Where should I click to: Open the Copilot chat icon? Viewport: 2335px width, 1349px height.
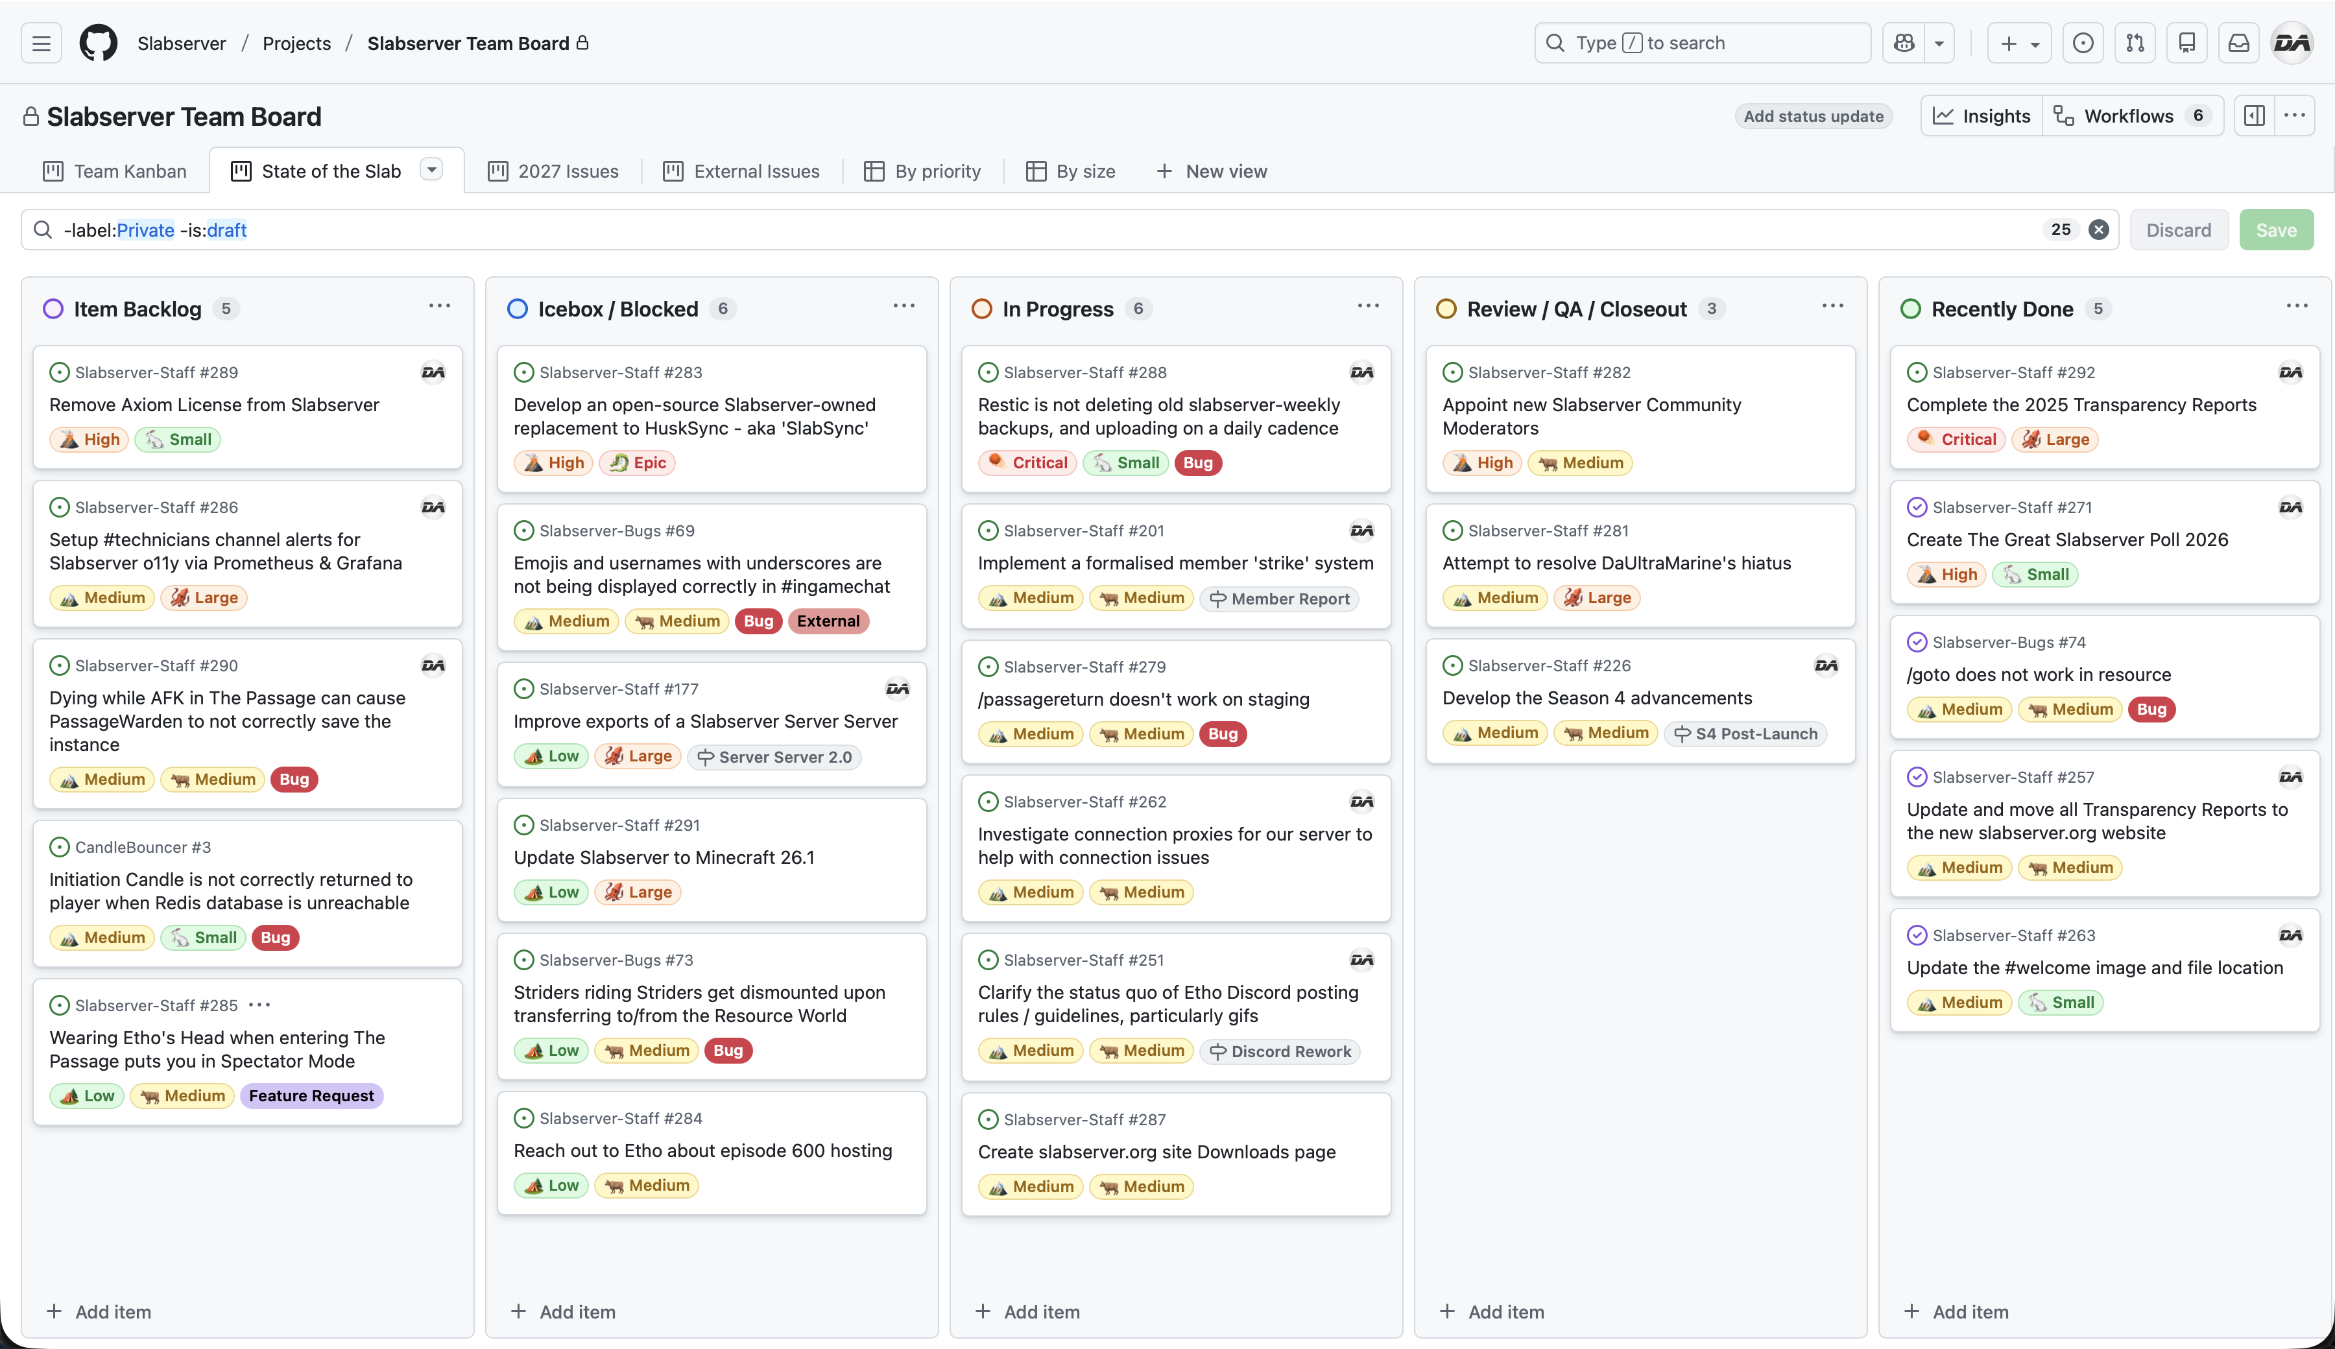[x=1904, y=43]
